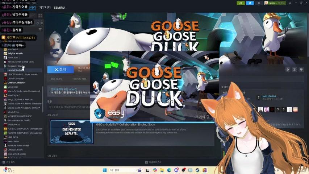Open the Copilot taskbar icon
This screenshot has width=309, height=174.
coord(155,170)
